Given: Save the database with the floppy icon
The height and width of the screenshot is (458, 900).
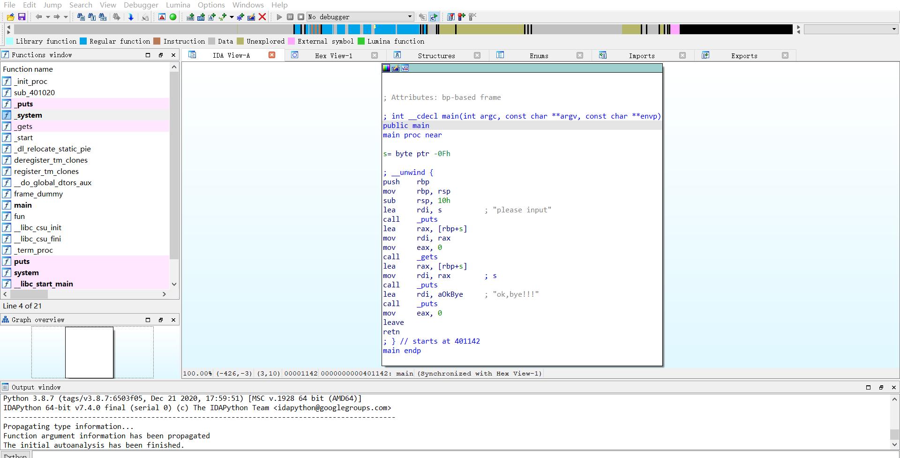Looking at the screenshot, I should (22, 17).
